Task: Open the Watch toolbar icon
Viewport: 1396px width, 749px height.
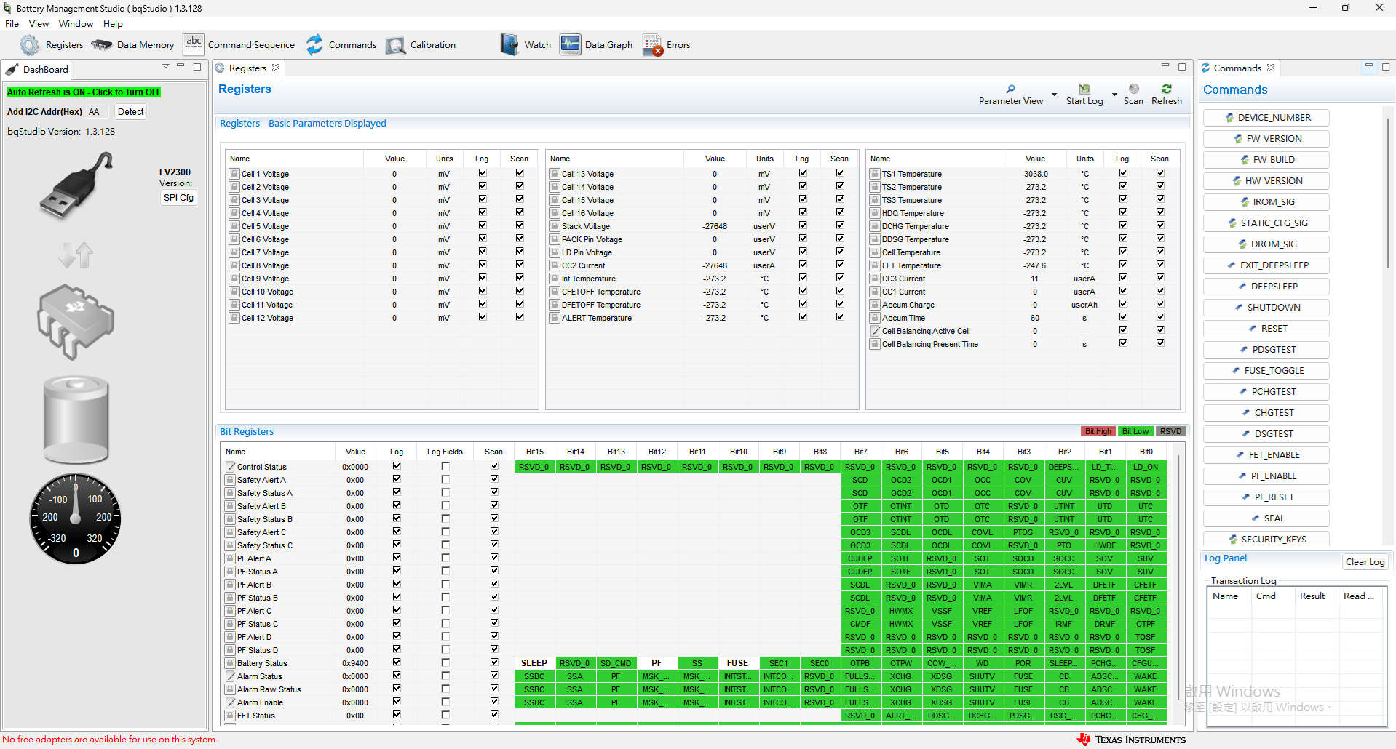Action: [509, 44]
